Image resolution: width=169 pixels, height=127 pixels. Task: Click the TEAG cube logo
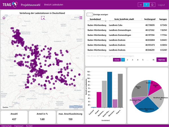coord(15,5)
